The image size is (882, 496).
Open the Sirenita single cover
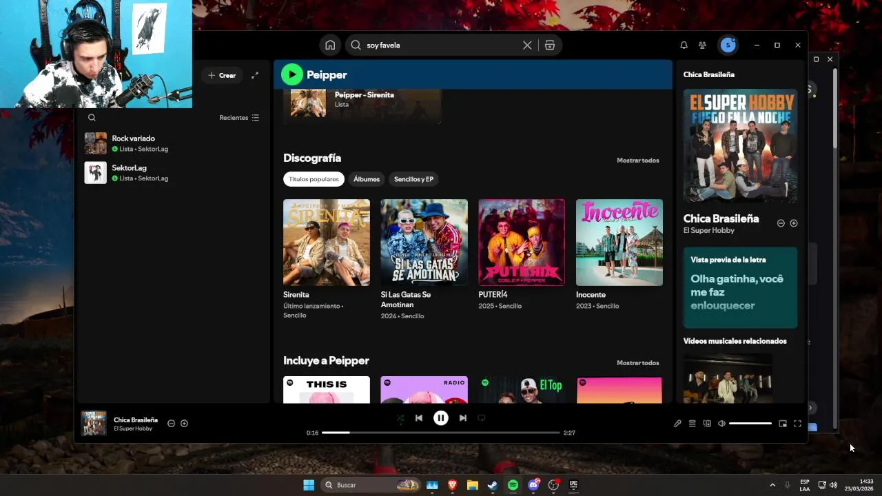[327, 242]
